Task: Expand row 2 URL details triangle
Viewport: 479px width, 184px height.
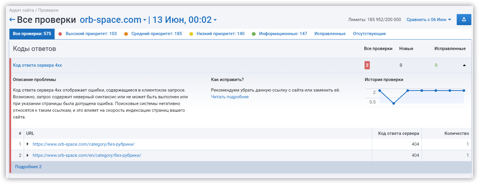Action: coord(28,155)
